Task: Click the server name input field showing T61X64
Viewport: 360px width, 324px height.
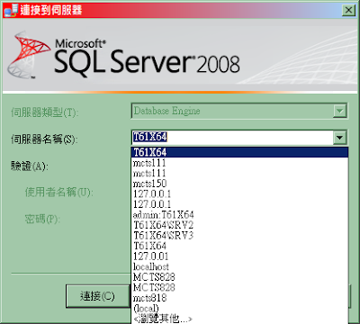Action: pos(232,138)
